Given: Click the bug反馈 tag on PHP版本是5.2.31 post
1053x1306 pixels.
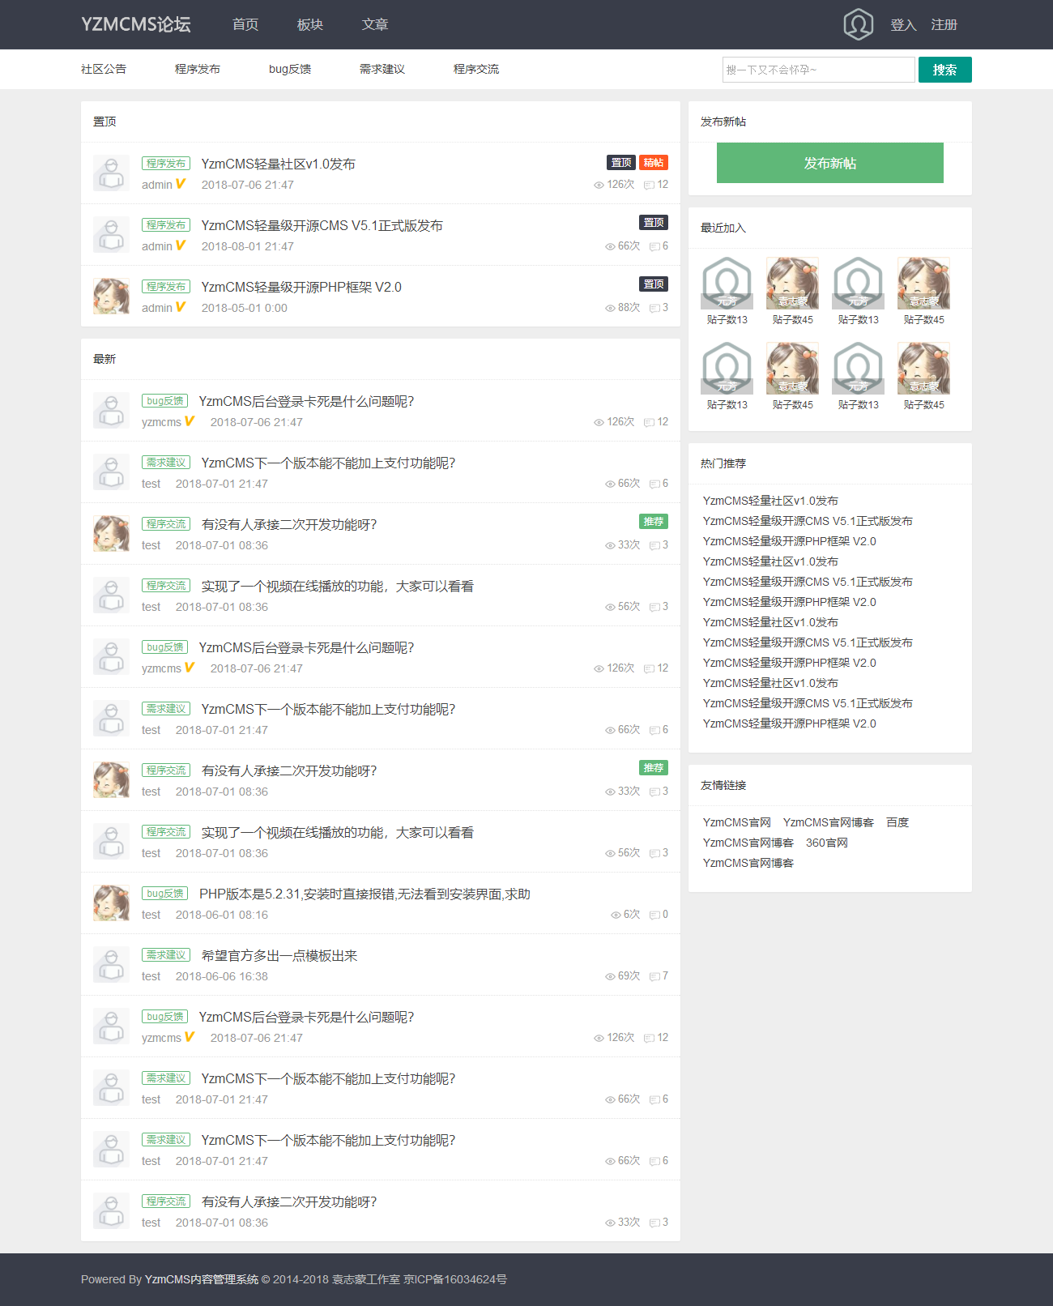Looking at the screenshot, I should point(165,894).
